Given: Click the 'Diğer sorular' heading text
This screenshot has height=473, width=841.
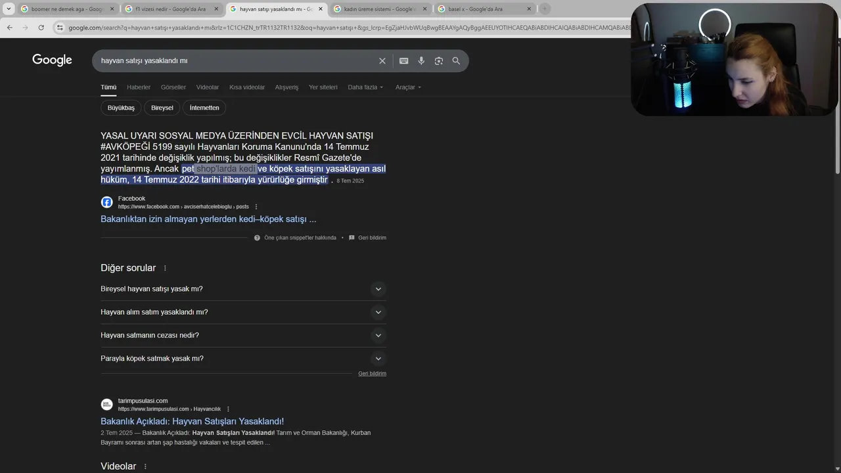Looking at the screenshot, I should [128, 268].
